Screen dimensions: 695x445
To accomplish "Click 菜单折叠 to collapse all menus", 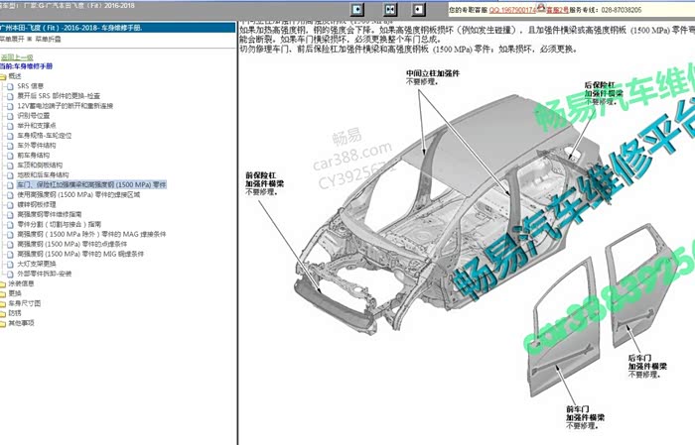I will 48,40.
